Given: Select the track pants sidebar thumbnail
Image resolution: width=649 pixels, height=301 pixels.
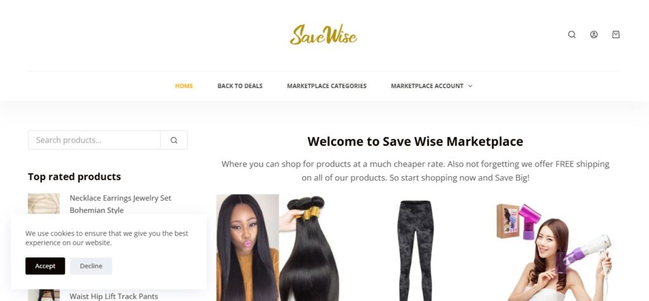Looking at the screenshot, I should pyautogui.click(x=44, y=295).
